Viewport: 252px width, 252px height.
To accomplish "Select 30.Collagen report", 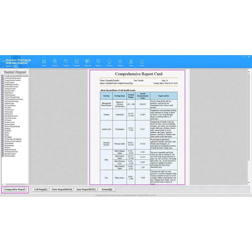I will (8, 137).
